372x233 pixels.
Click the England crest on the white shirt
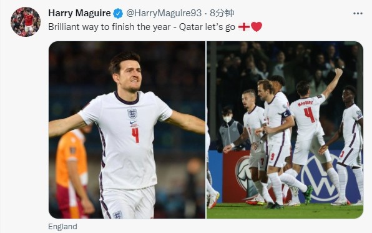(x=132, y=114)
